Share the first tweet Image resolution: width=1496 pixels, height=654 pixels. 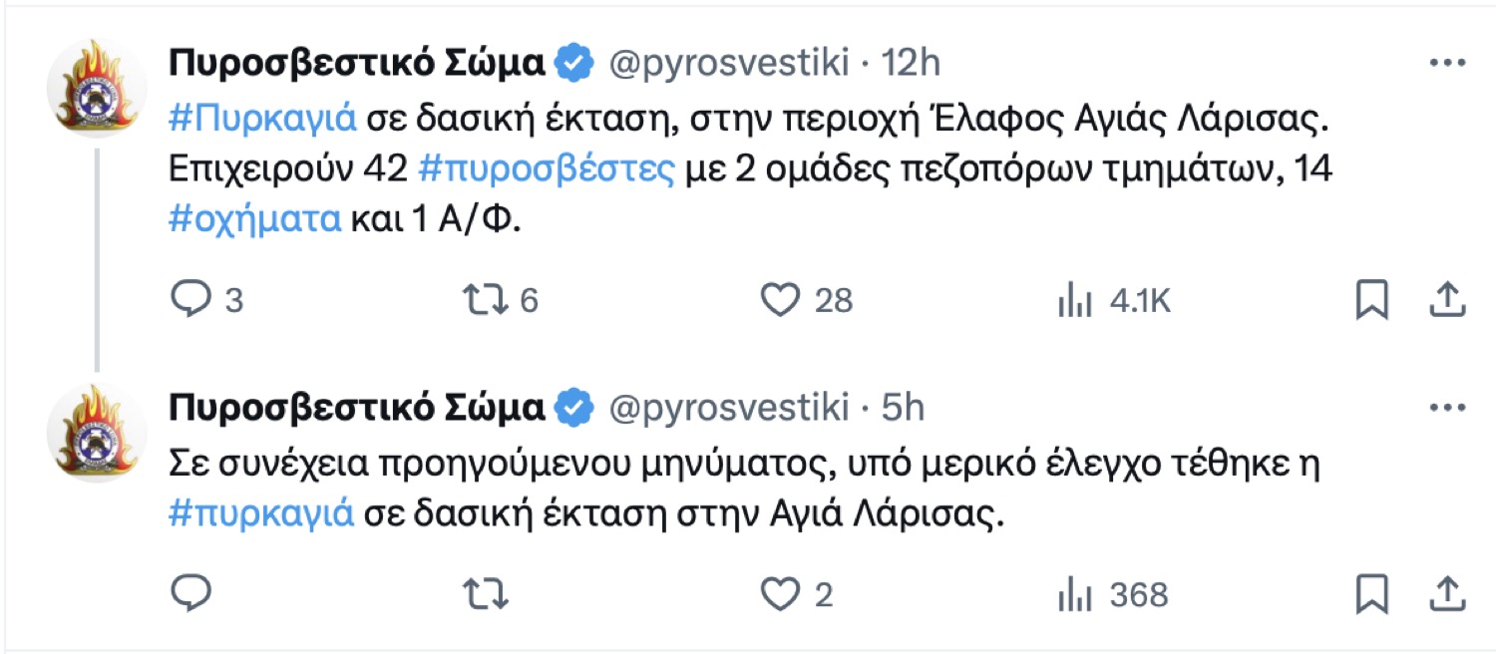[x=1447, y=299]
